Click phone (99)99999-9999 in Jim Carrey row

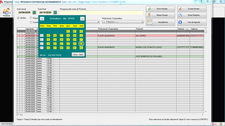(x=183, y=36)
